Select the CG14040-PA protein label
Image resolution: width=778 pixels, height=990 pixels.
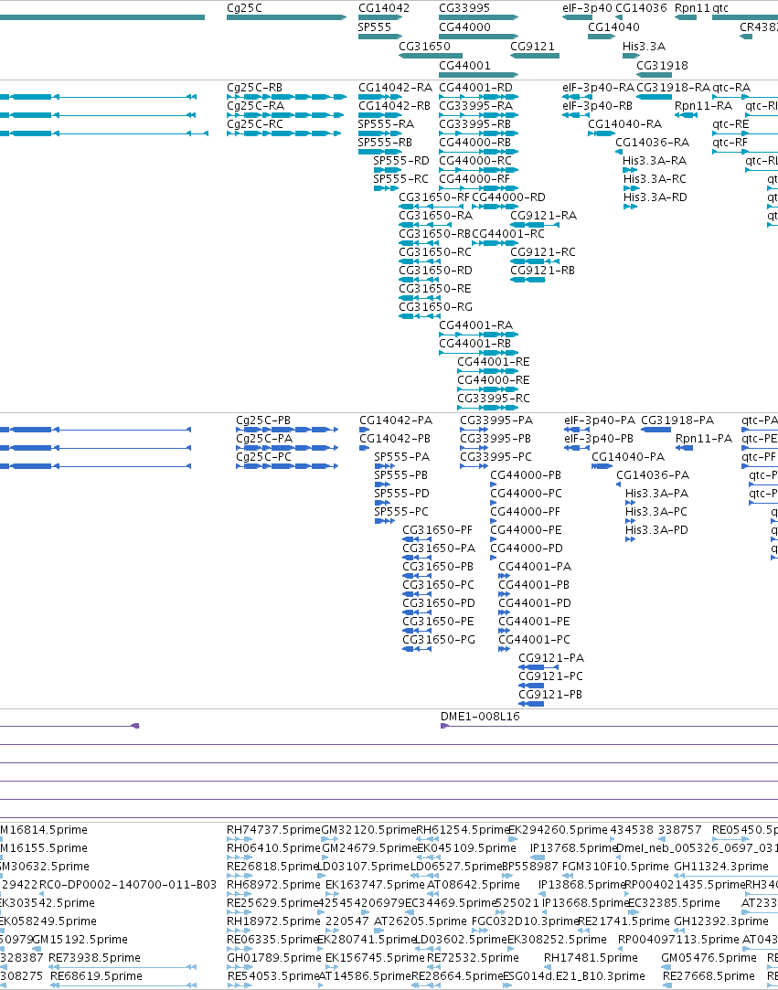point(628,456)
